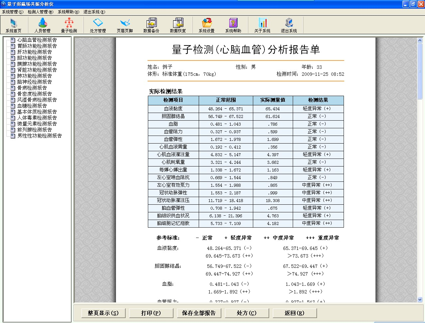
Task: Click the report scrollbar down arrow
Action: point(420,299)
